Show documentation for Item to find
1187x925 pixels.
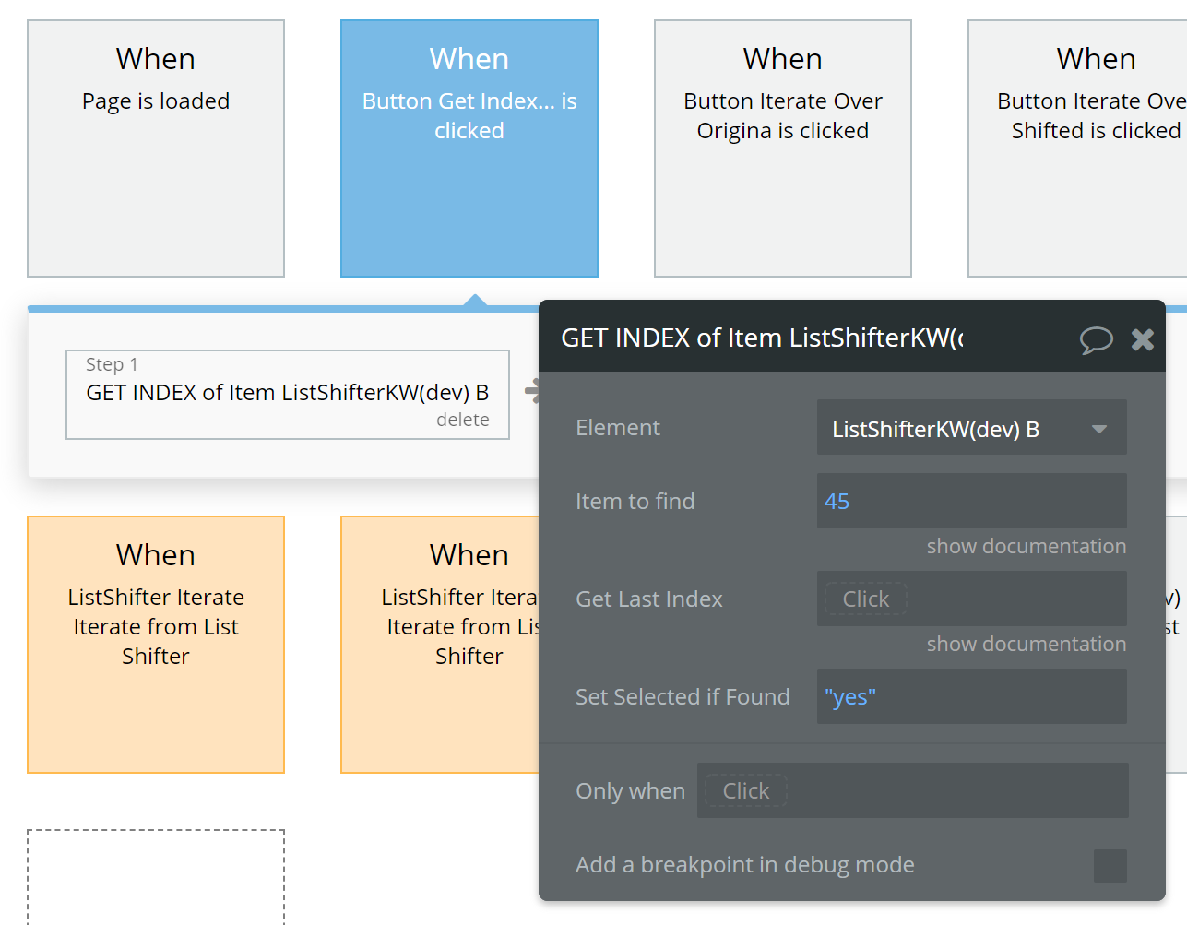[x=1026, y=547]
